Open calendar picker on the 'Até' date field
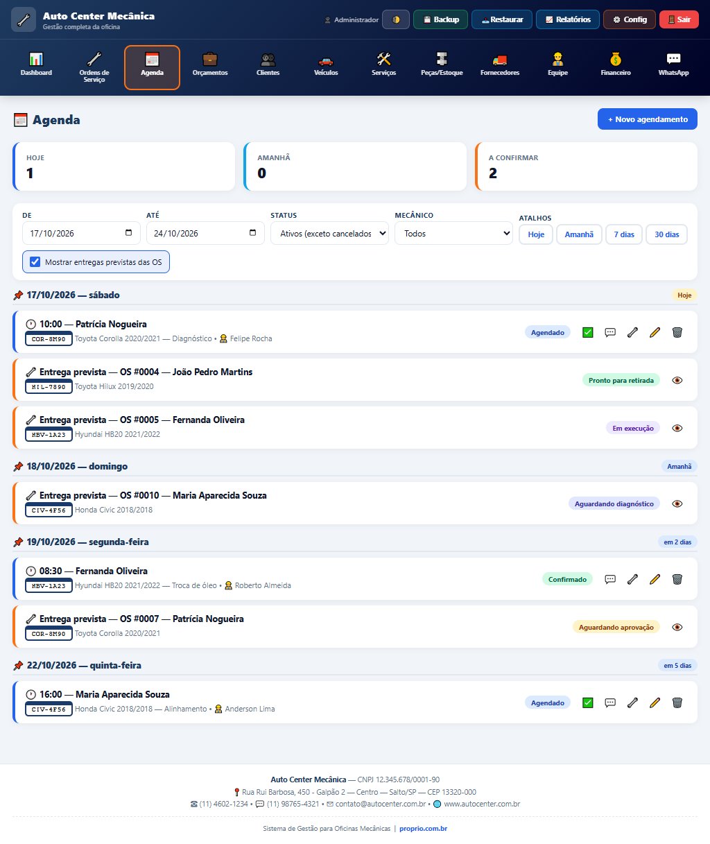Viewport: 710px width, 844px height. (253, 233)
